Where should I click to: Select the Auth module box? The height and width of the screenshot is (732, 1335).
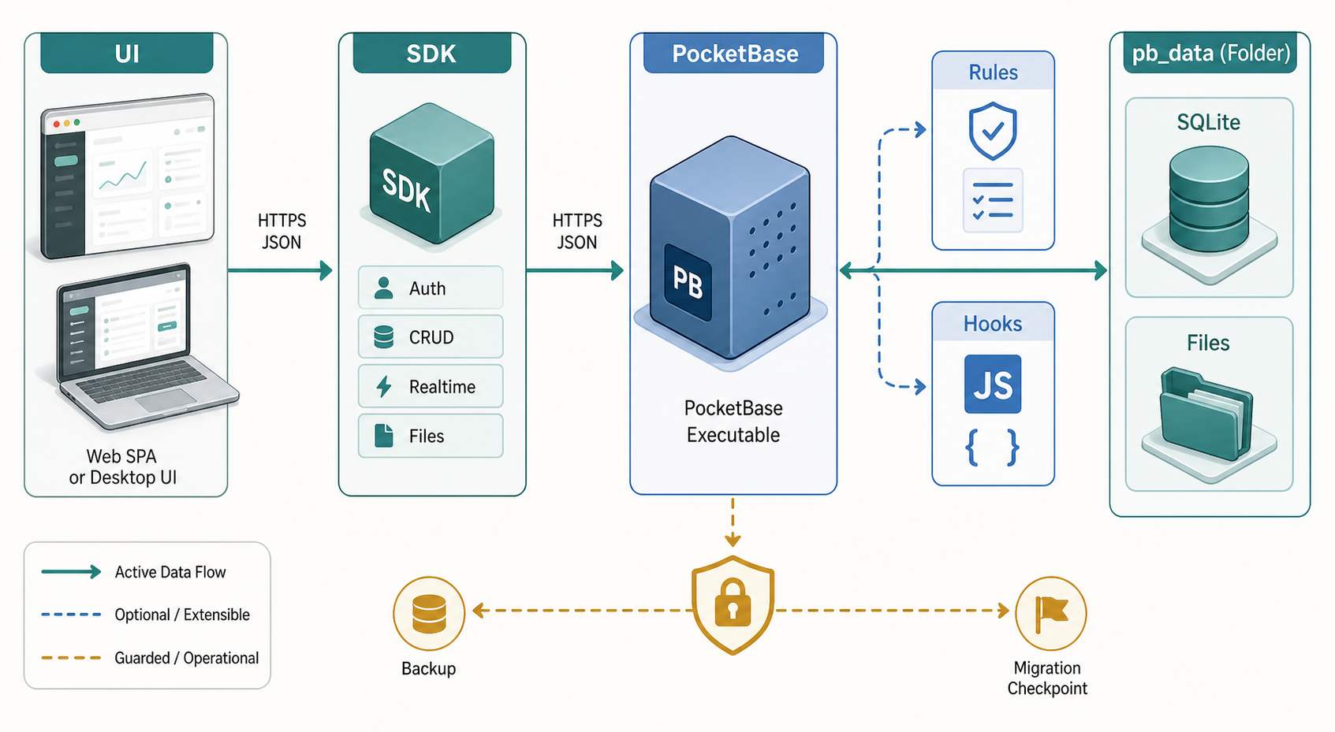tap(431, 288)
